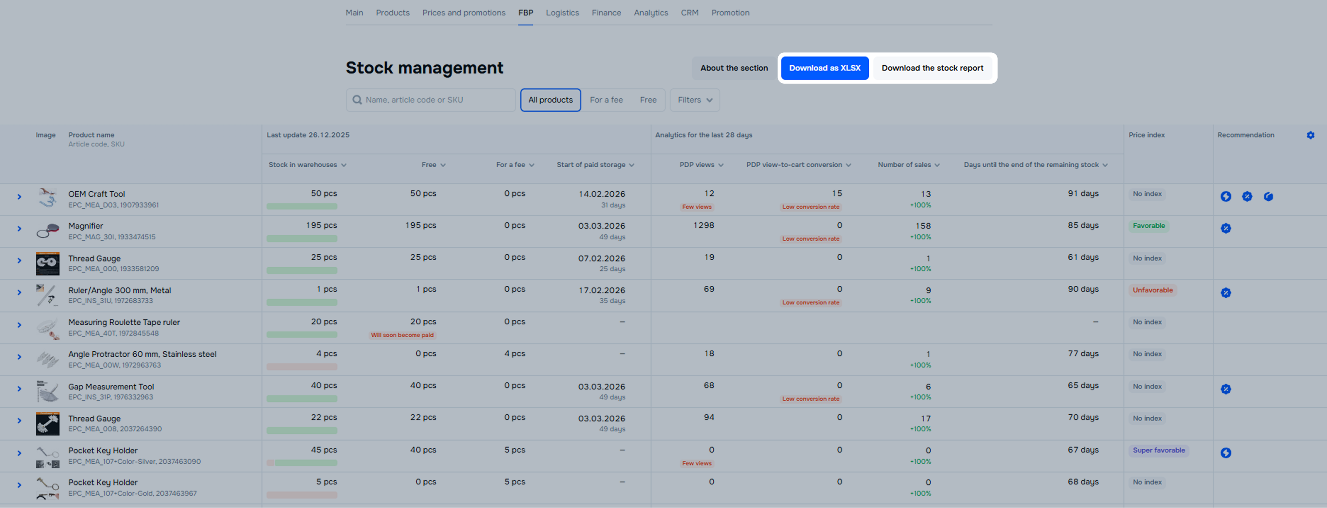
Task: Expand the Magnifier product row
Action: click(x=19, y=228)
